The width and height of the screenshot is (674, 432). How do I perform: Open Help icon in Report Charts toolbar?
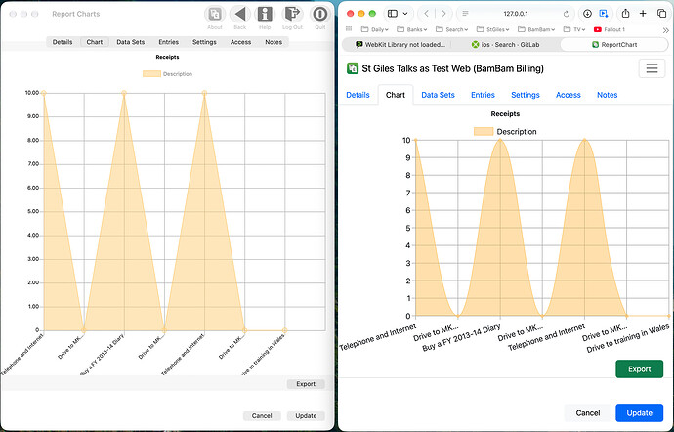point(265,15)
